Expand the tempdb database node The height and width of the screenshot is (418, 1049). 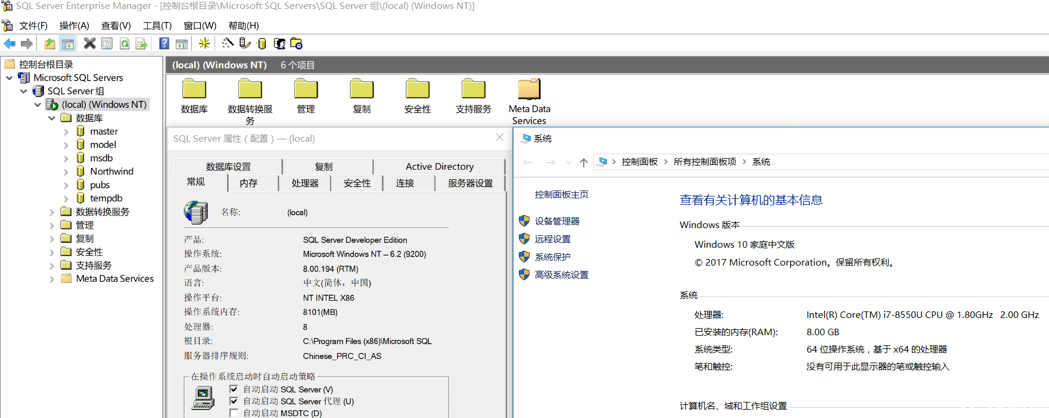pos(66,198)
